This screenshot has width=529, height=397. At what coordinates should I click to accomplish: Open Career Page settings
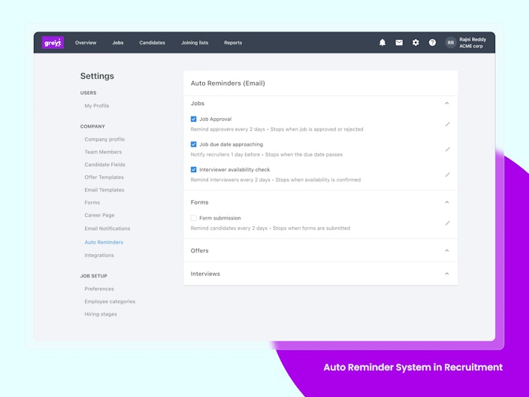99,215
